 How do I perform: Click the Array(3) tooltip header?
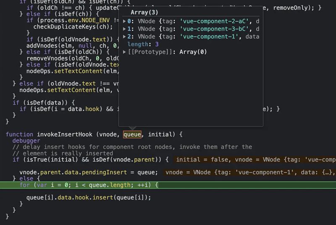click(144, 12)
